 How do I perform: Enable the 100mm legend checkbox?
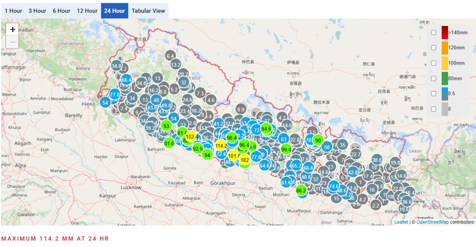[433, 63]
